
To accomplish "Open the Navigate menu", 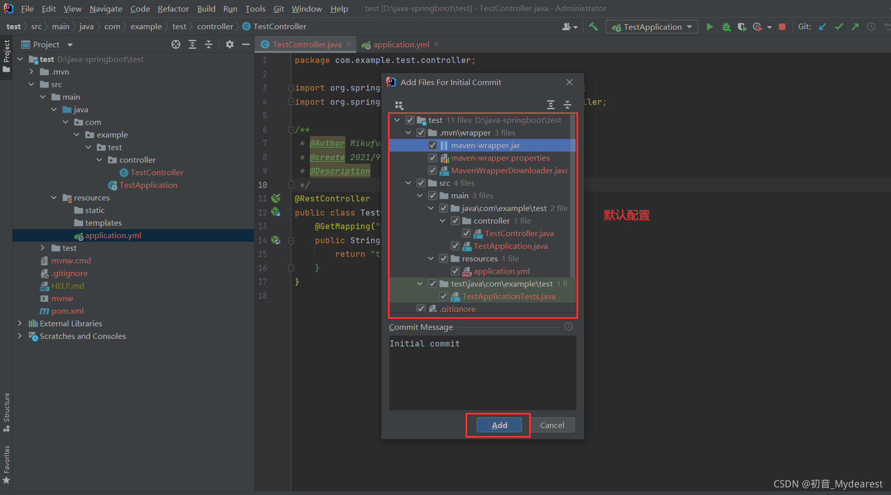I will (106, 9).
